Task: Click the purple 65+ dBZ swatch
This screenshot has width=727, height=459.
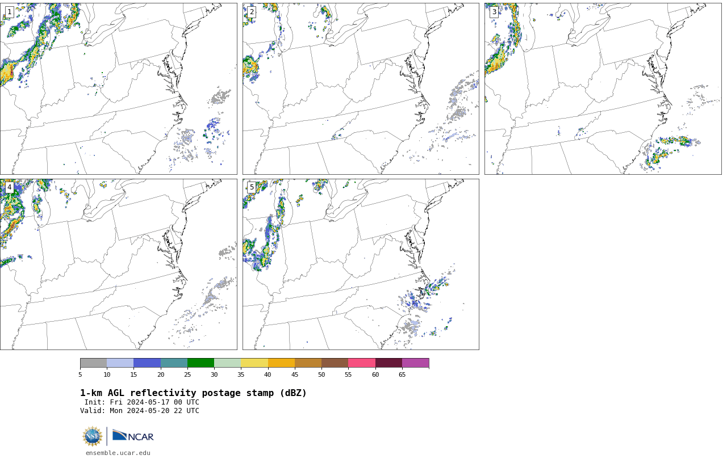Action: [x=415, y=363]
